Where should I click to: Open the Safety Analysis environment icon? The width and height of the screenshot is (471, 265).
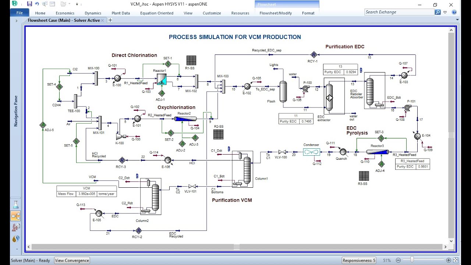pos(16,227)
